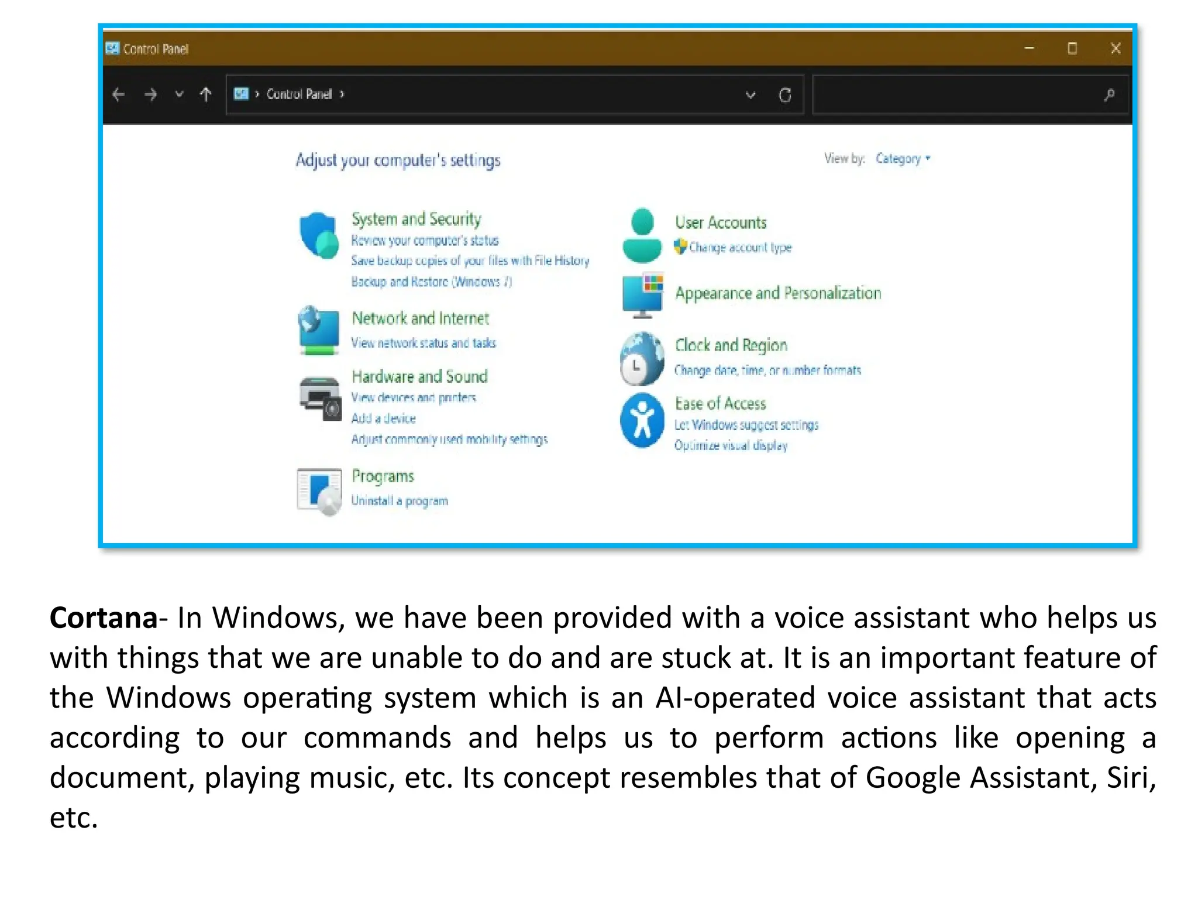Click the Network and Internet globe icon
Image resolution: width=1198 pixels, height=899 pixels.
tap(318, 330)
